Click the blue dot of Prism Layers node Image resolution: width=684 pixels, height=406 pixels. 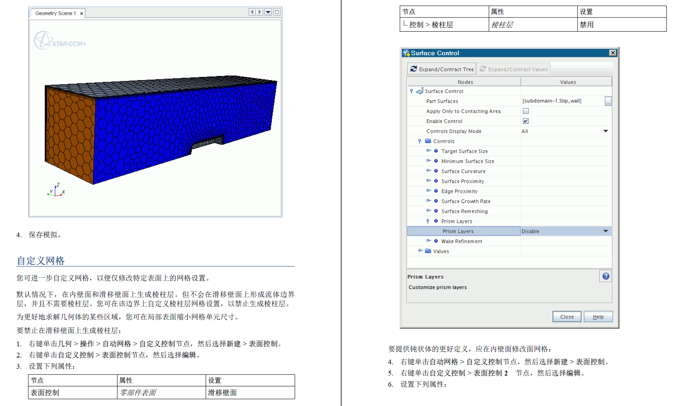pyautogui.click(x=436, y=221)
